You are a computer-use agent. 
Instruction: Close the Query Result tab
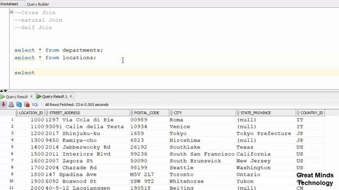tap(31, 97)
